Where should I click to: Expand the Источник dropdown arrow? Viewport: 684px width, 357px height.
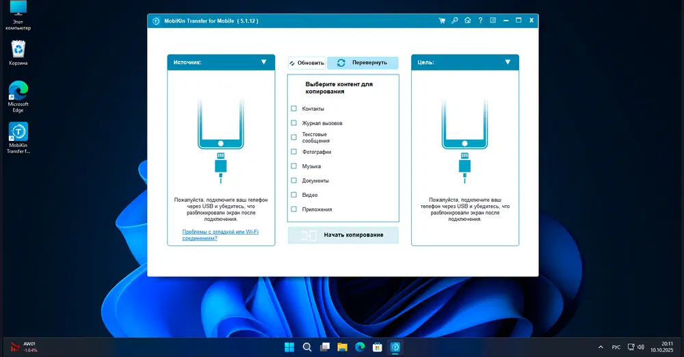[264, 62]
